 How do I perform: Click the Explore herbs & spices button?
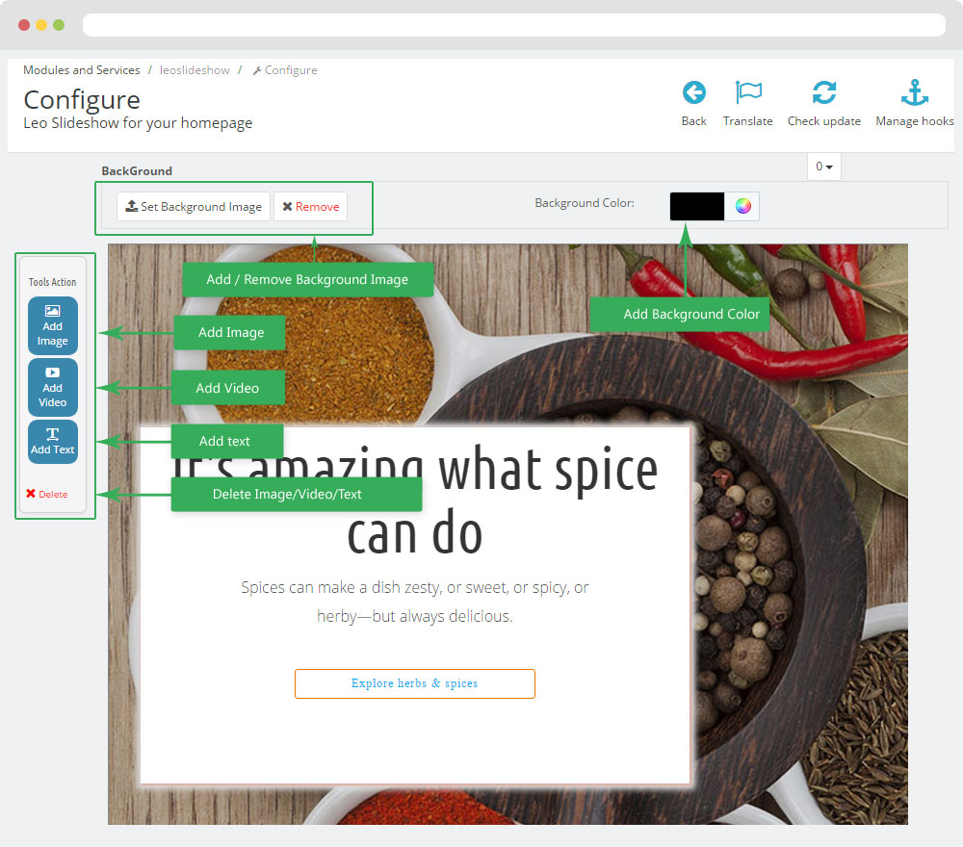[x=414, y=683]
